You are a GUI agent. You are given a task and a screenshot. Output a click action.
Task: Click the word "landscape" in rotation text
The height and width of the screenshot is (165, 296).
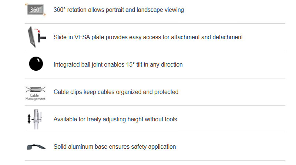151,10
